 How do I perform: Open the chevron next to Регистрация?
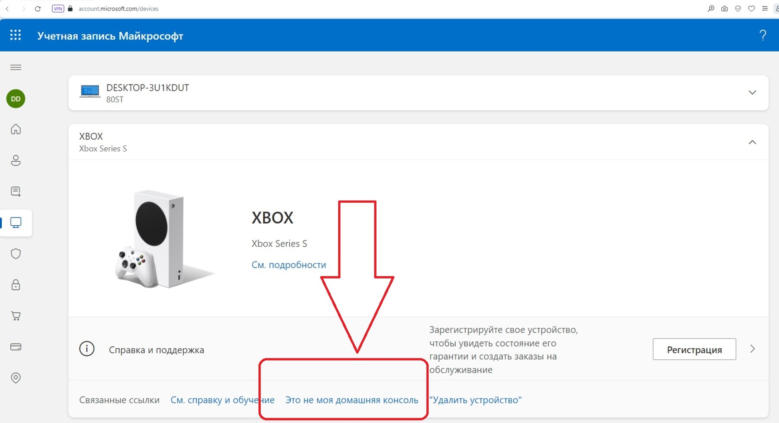click(753, 349)
